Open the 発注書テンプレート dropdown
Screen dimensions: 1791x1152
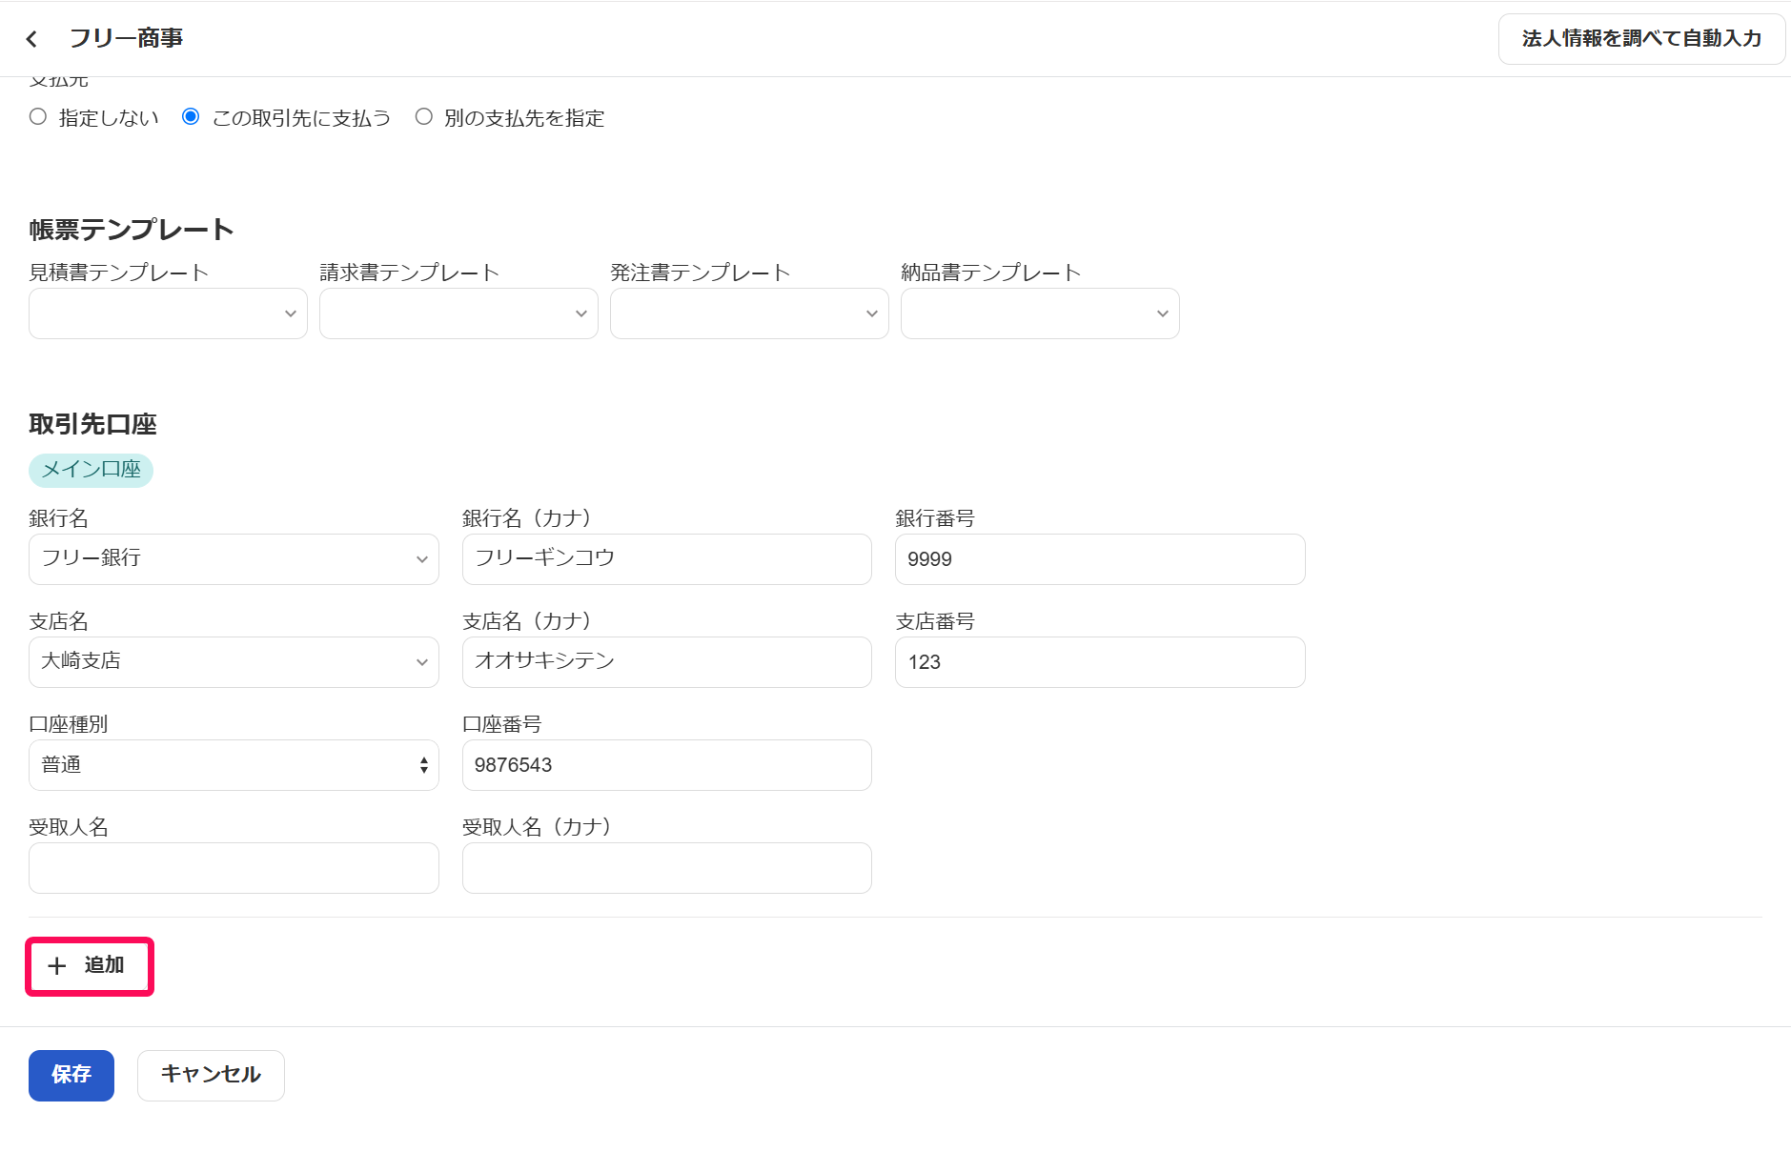tap(749, 313)
